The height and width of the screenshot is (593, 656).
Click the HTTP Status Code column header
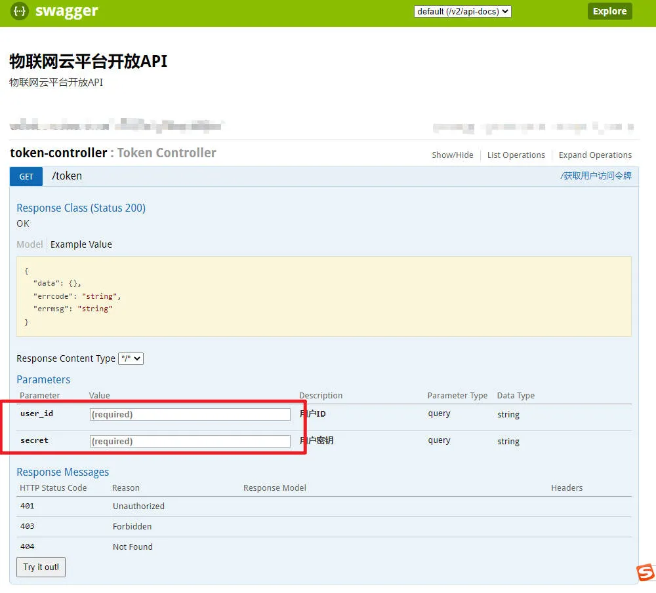(x=53, y=488)
